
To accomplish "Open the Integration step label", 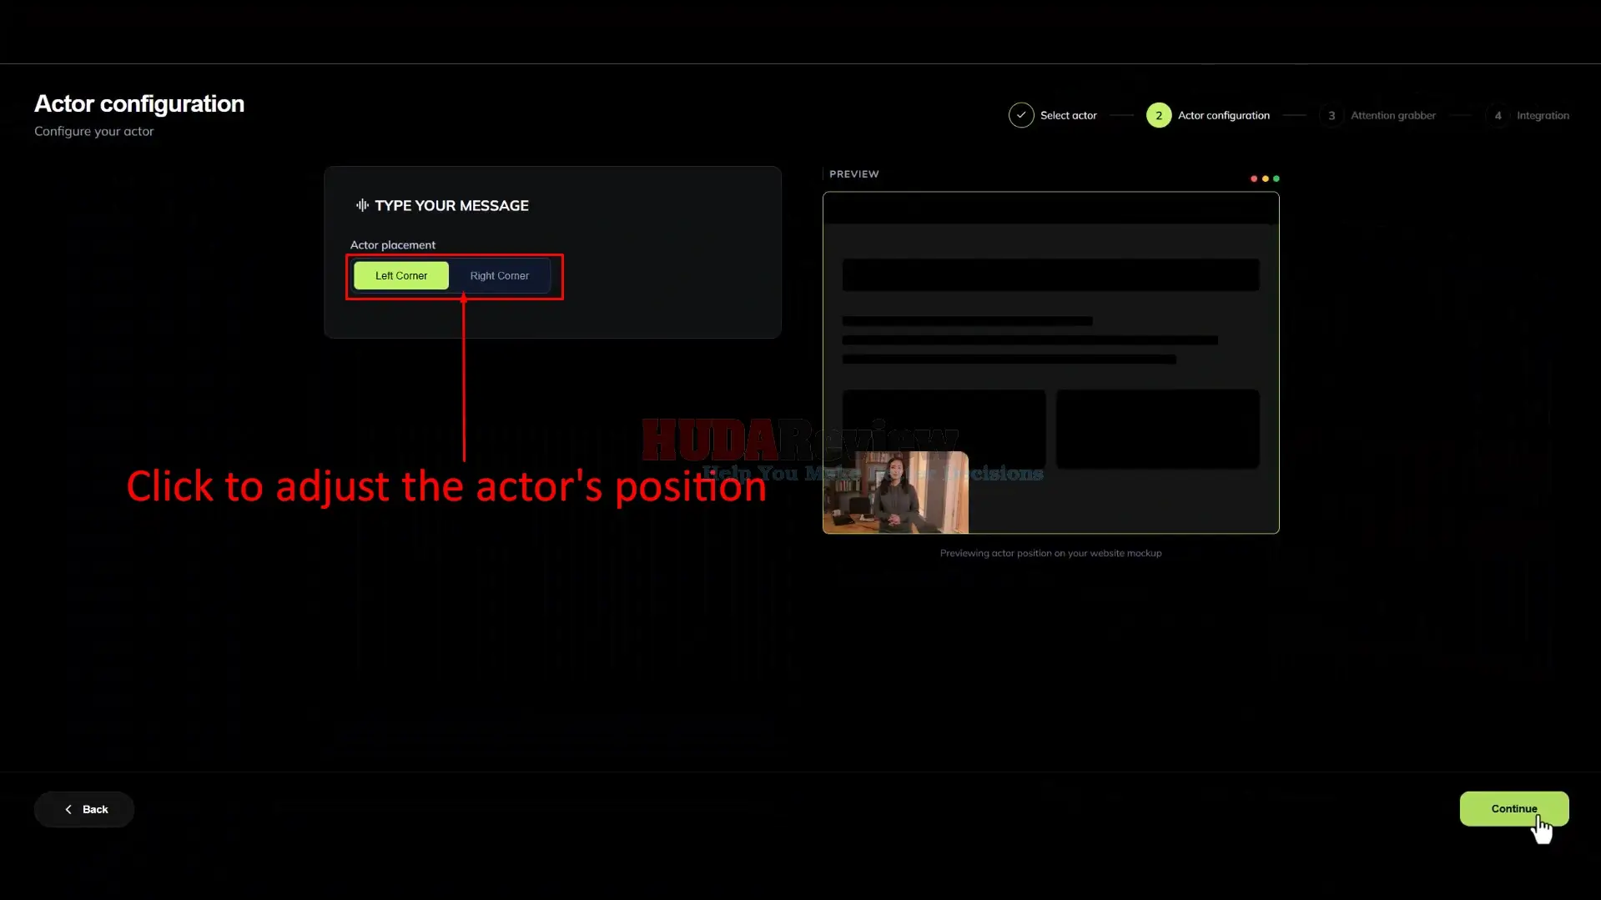I will click(1542, 115).
